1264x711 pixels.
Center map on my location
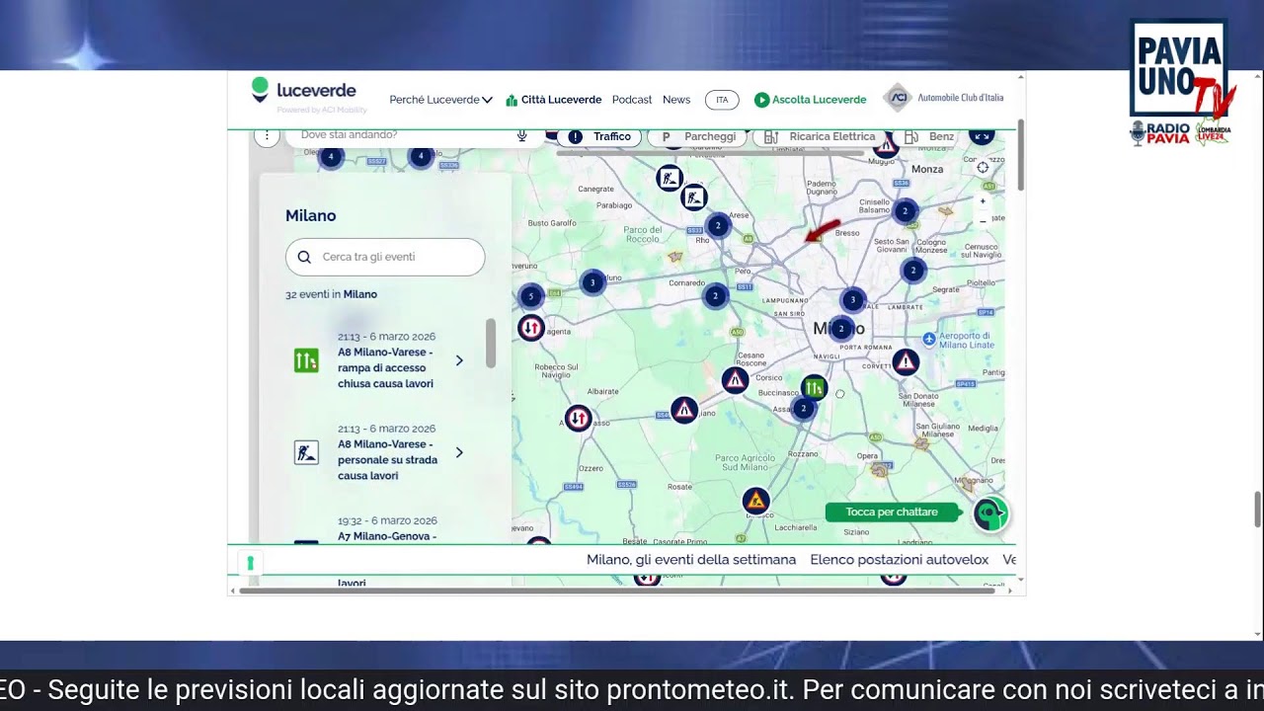pyautogui.click(x=983, y=167)
